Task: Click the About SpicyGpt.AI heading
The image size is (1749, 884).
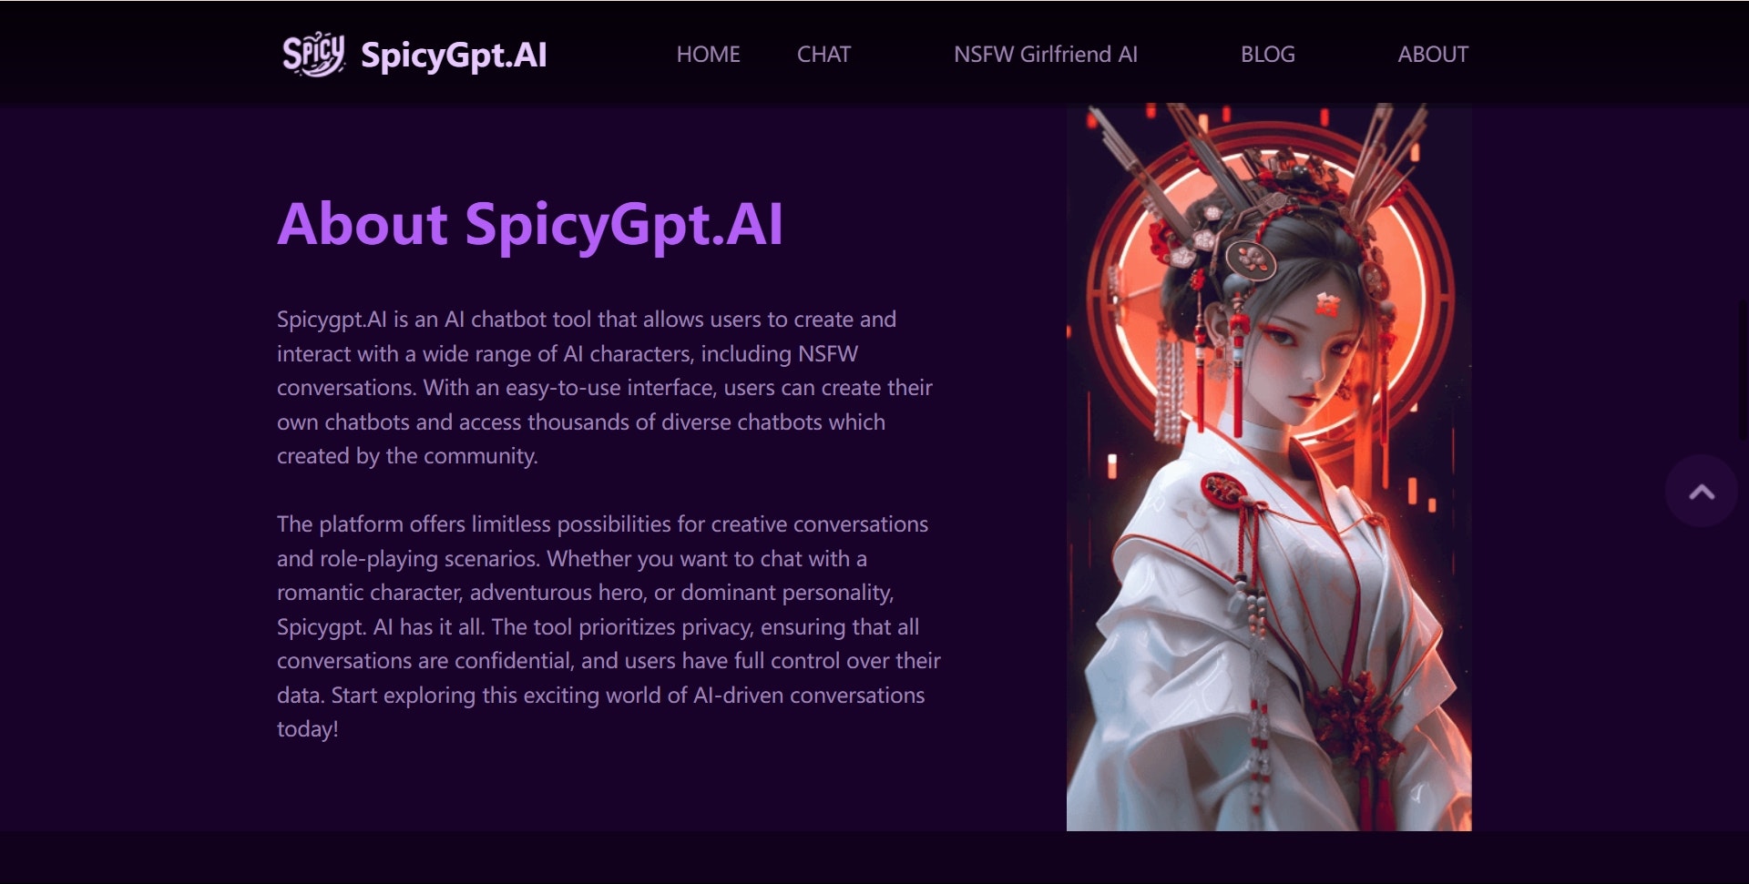Action: click(530, 224)
